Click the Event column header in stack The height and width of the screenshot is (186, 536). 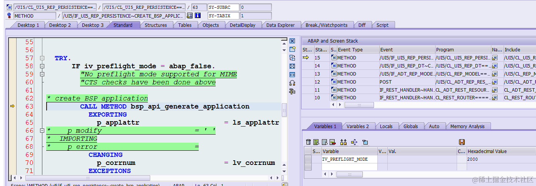[407, 49]
